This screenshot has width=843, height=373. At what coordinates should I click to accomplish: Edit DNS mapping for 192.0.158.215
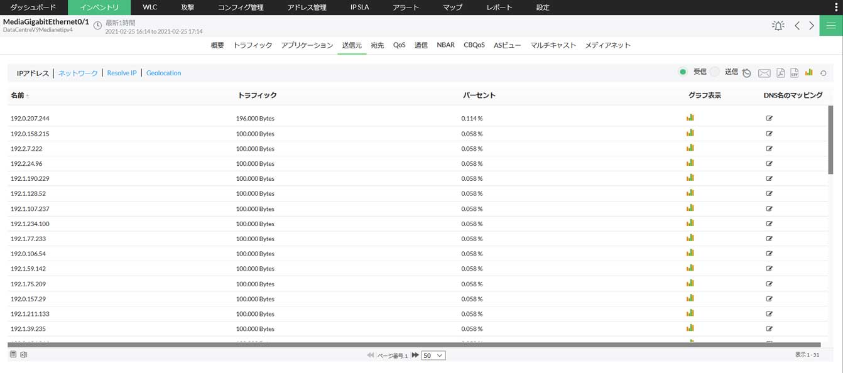pyautogui.click(x=769, y=133)
